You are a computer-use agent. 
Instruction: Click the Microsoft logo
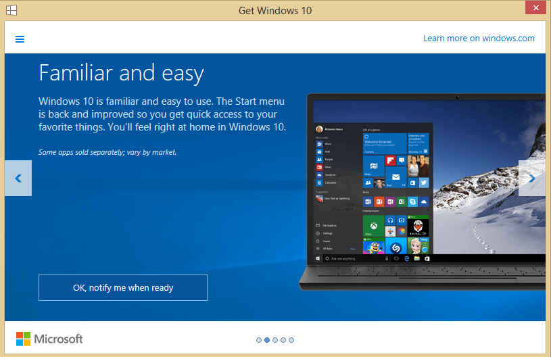49,339
